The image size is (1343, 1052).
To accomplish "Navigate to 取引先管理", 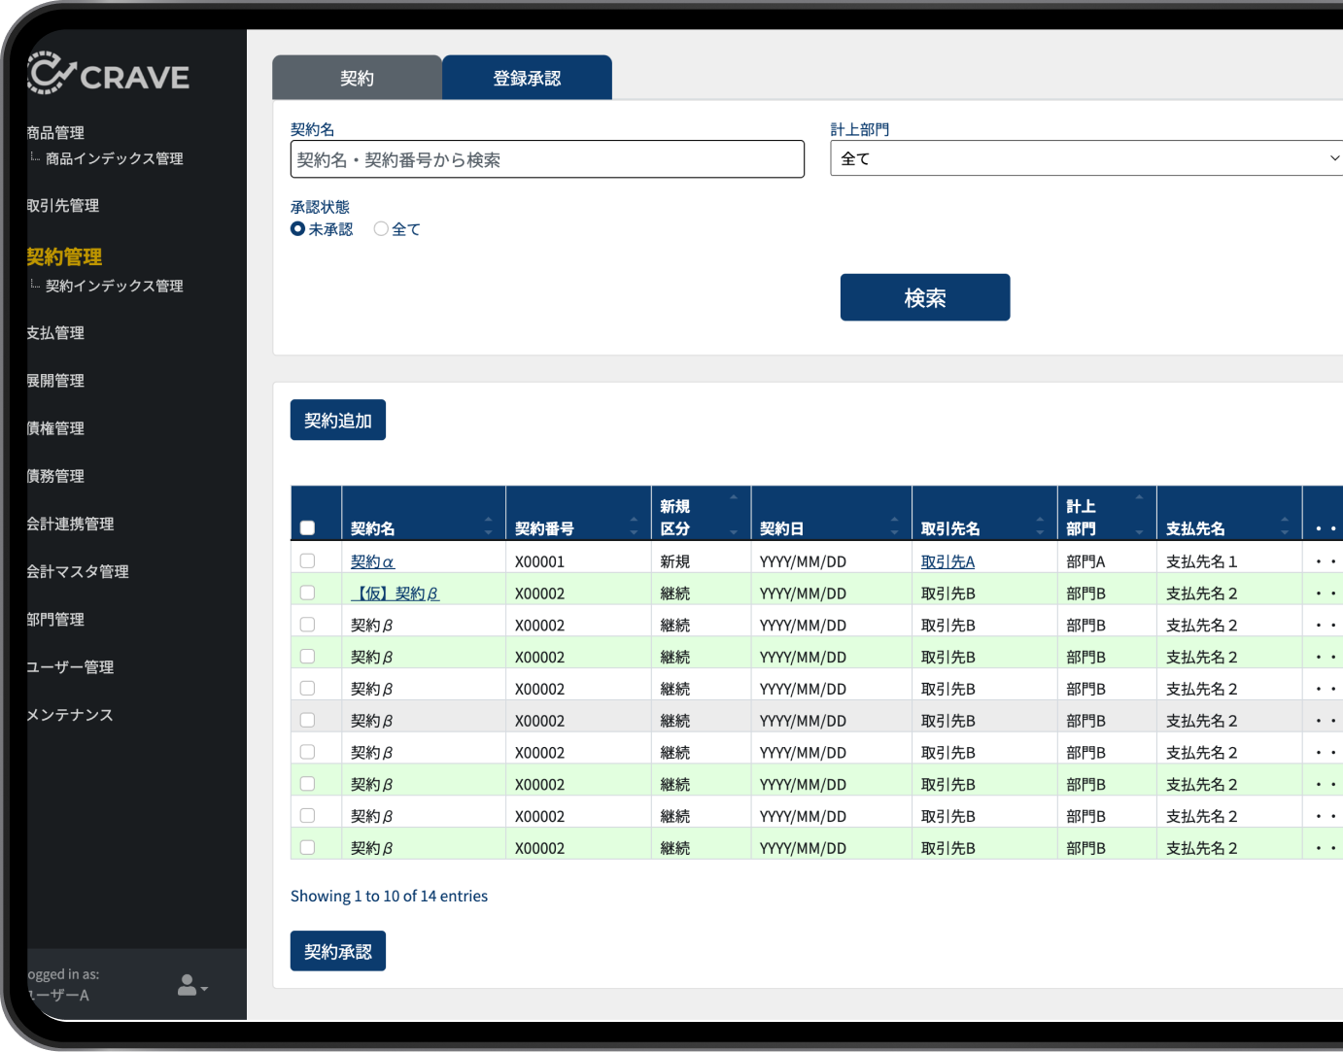I will coord(63,205).
